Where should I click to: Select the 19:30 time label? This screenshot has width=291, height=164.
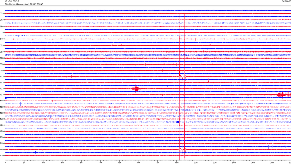(x=2, y=131)
